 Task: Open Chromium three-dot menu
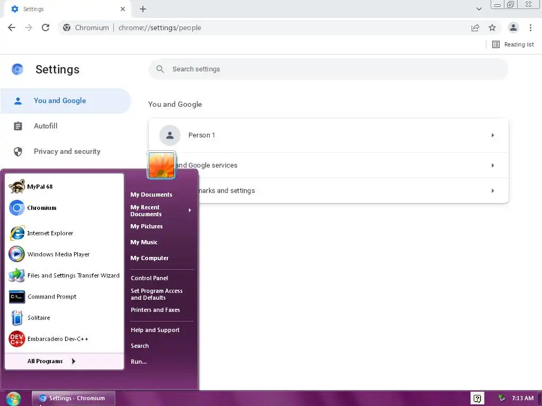point(530,27)
